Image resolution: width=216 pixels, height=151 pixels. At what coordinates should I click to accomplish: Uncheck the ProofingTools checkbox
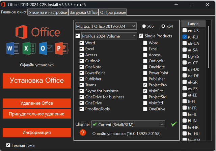tap(82, 109)
